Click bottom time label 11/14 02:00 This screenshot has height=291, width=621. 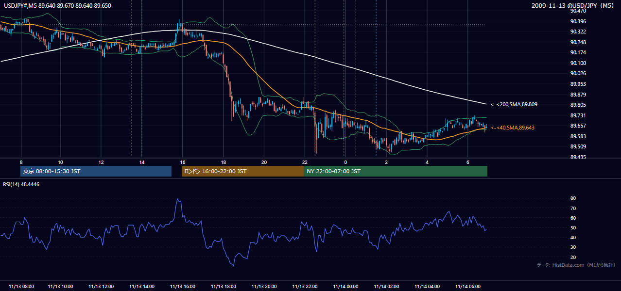(x=386, y=287)
